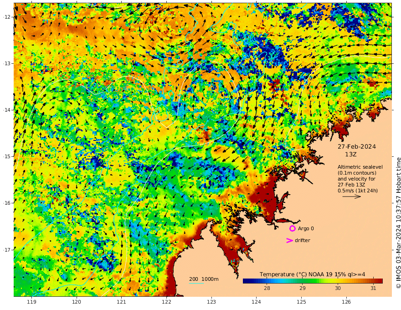Click the cyan 200m depth legend line

196,283
